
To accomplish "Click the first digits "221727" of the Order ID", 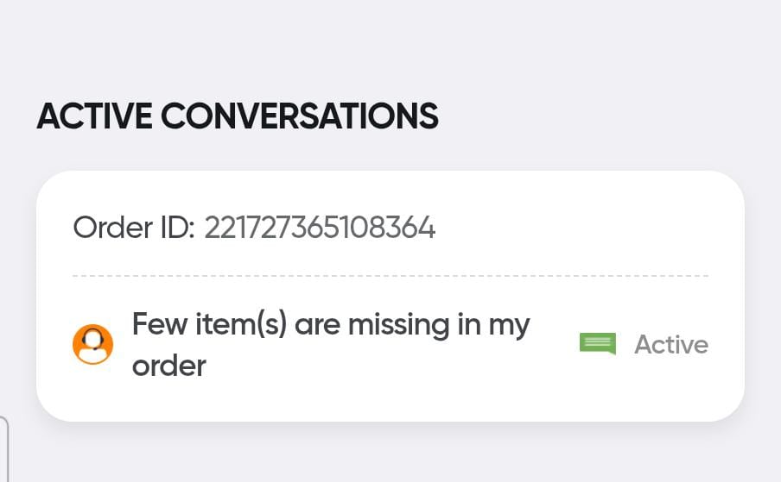I will tap(244, 228).
